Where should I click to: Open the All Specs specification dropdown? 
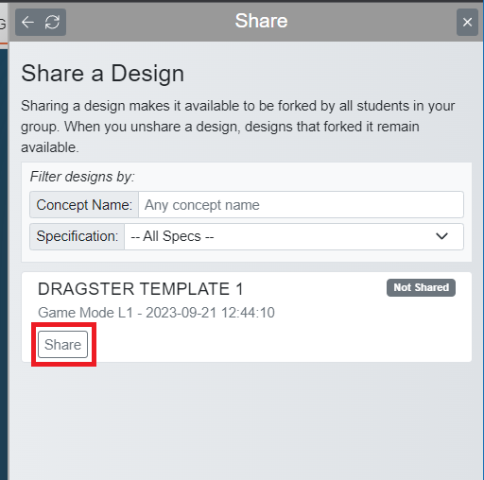(294, 236)
